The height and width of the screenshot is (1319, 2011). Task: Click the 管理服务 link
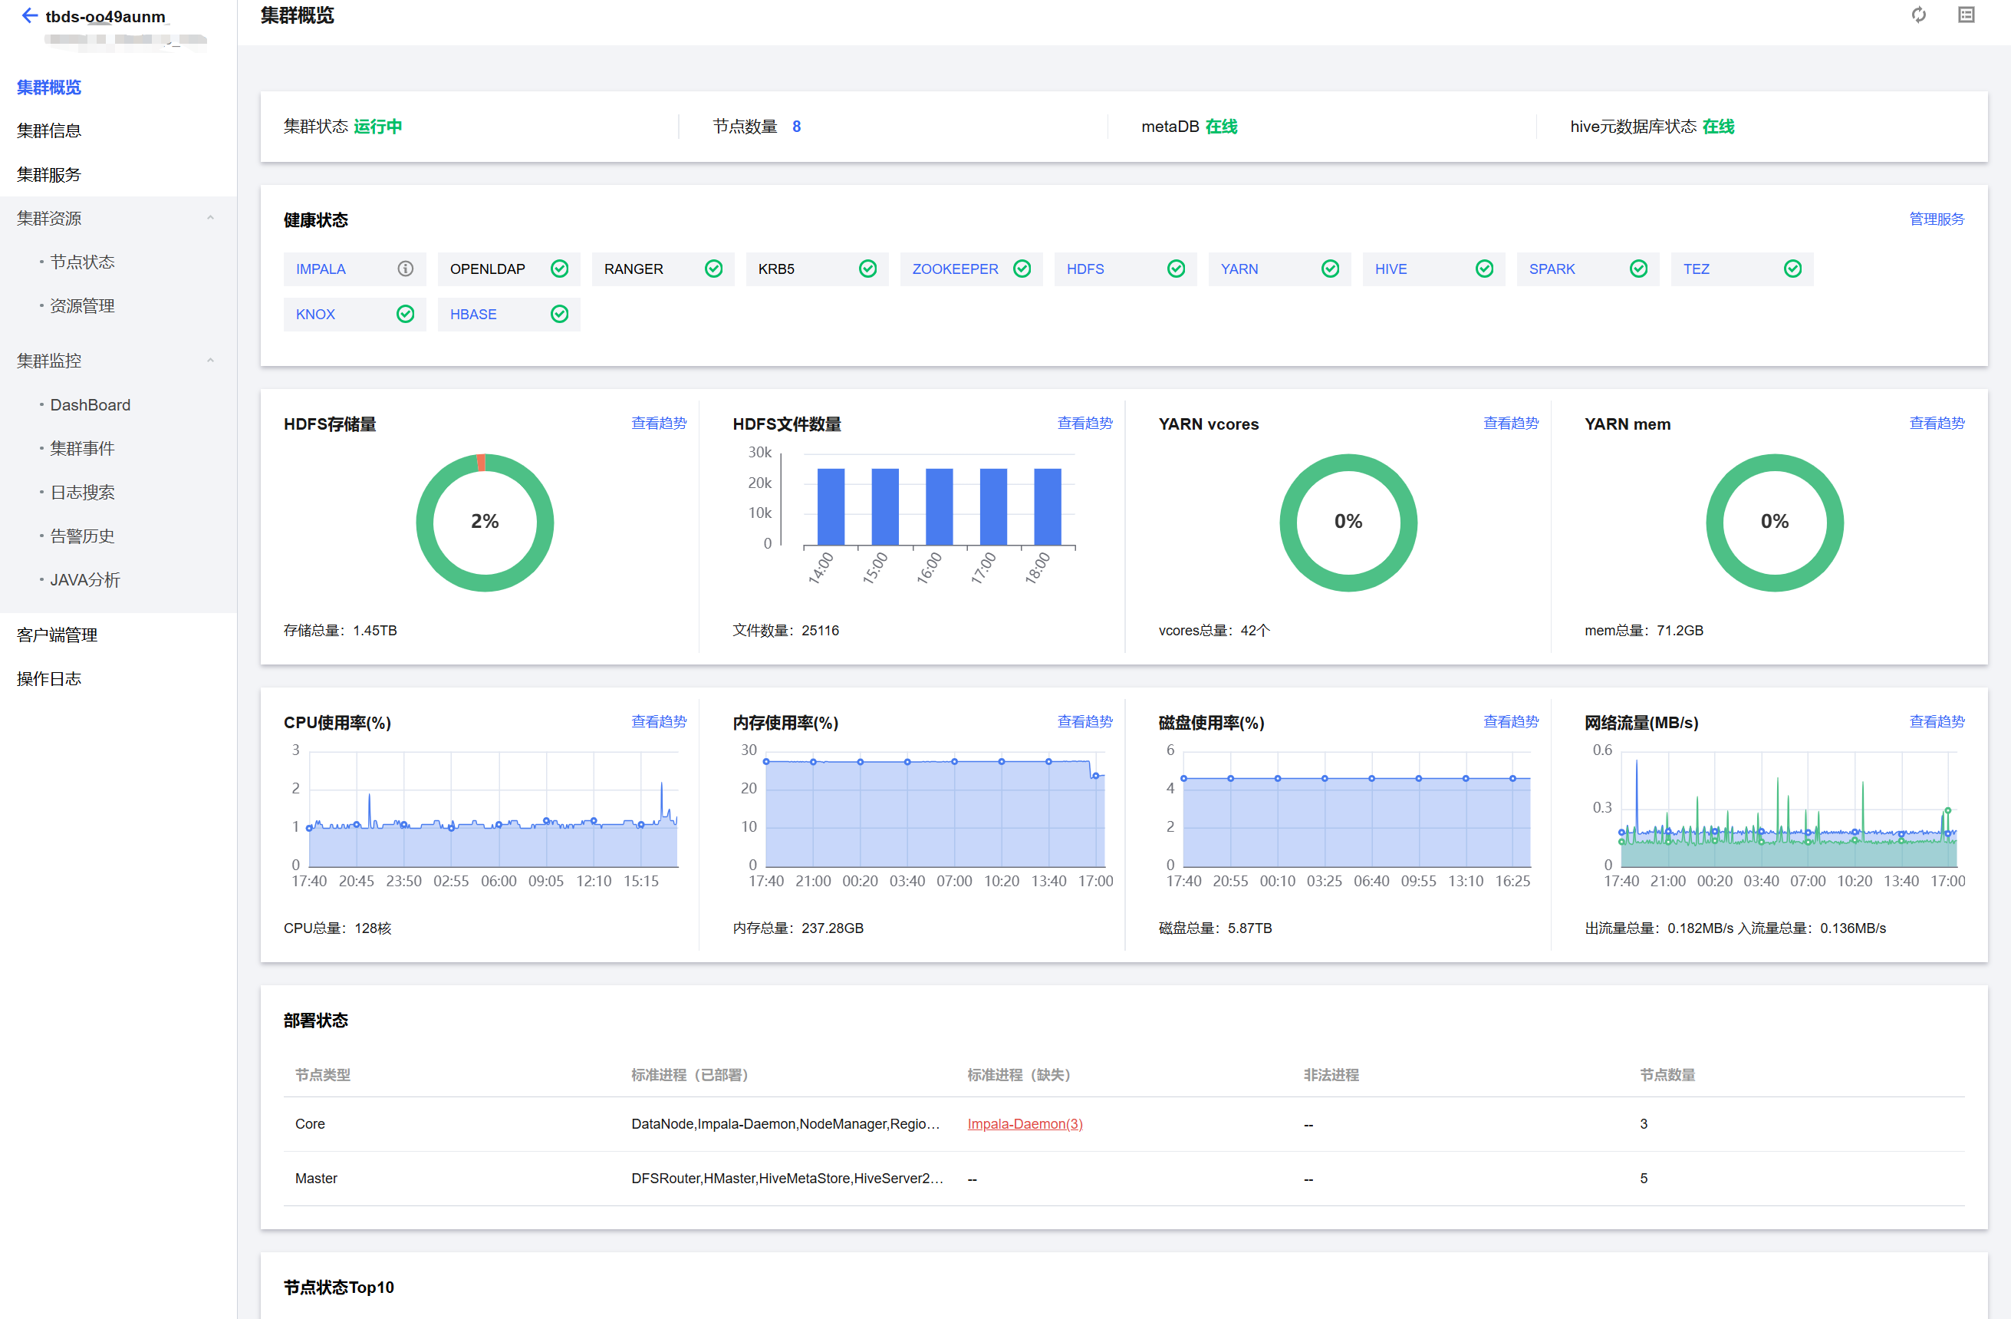coord(1936,219)
